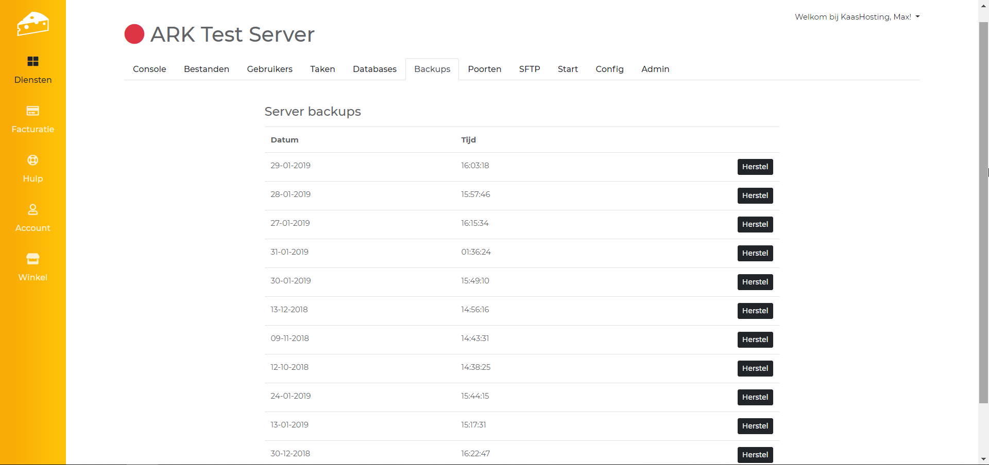Screen dimensions: 989x465
Task: Open Diensten via the grid icon
Action: 33,62
